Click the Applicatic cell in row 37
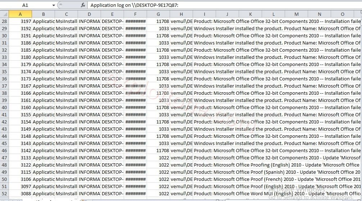Viewport: 362px width, 201px height. point(43,86)
